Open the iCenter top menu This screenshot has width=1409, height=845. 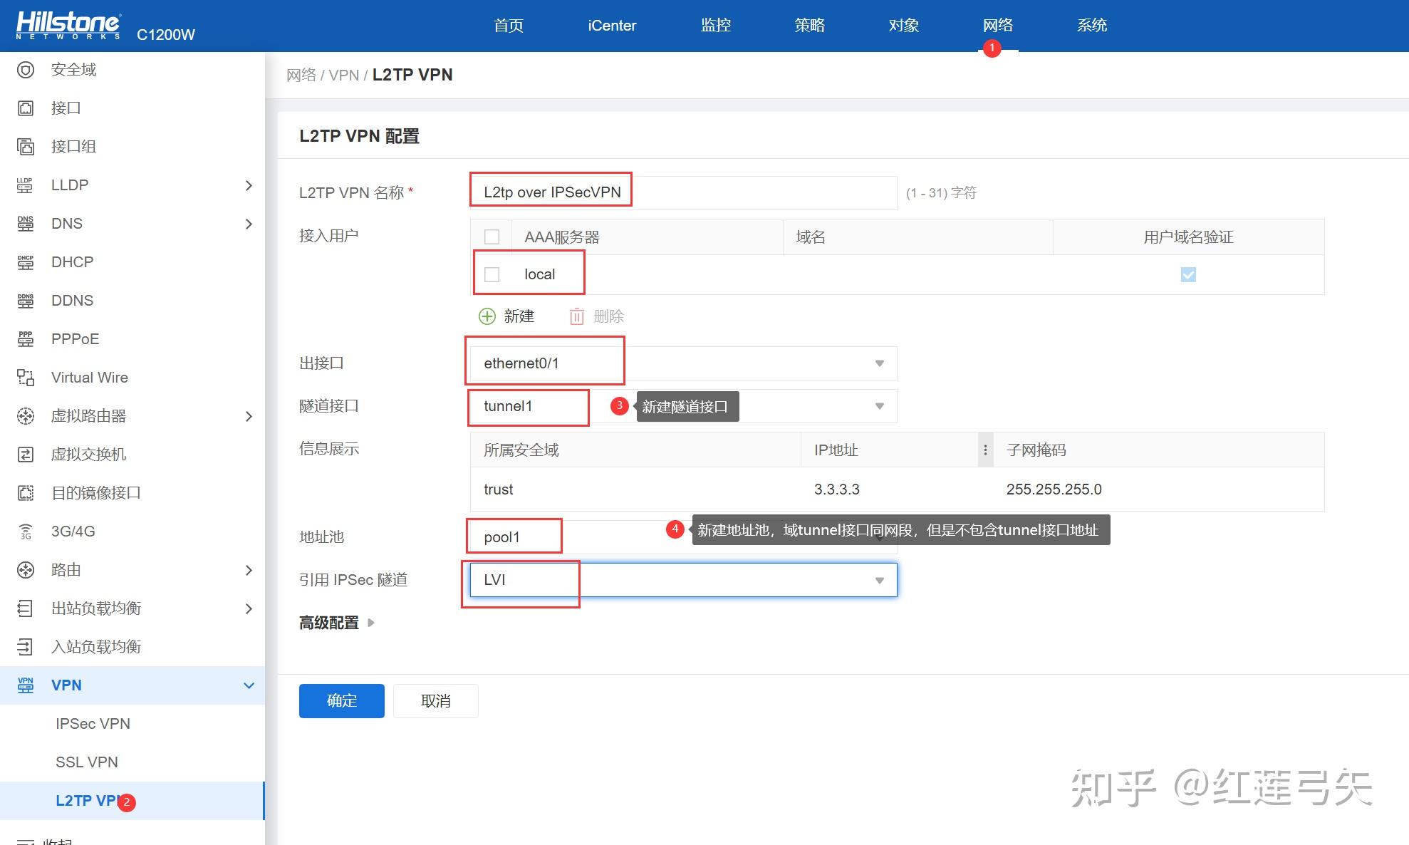[612, 26]
